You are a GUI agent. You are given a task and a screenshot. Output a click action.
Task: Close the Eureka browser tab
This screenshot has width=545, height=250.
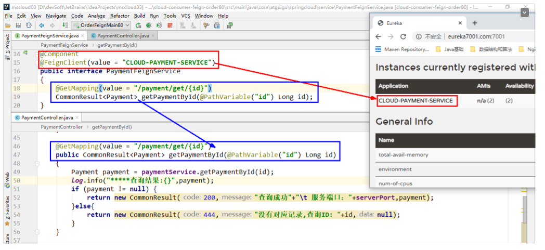pos(460,23)
